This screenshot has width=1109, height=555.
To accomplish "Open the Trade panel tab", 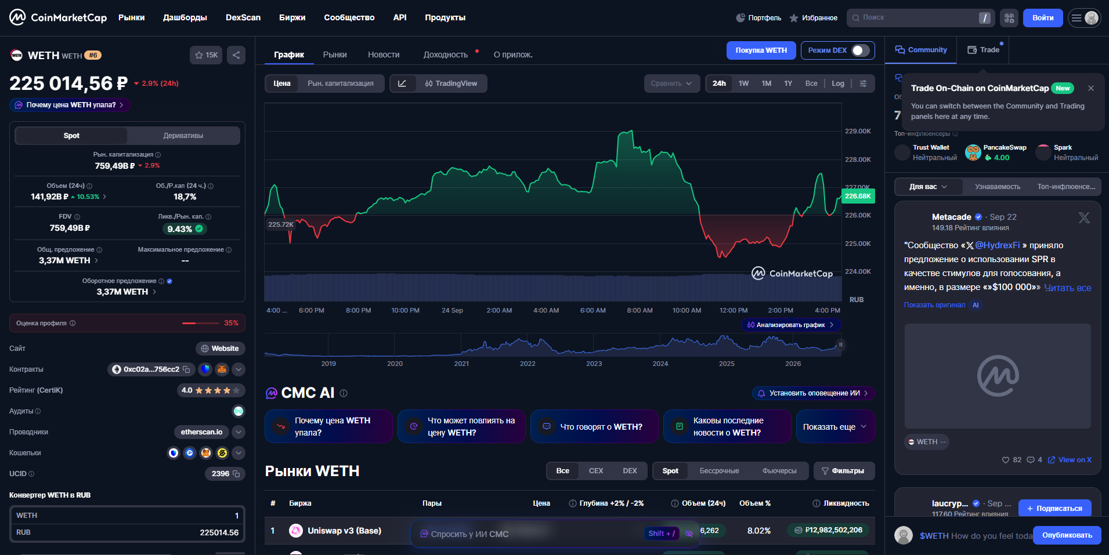I will [984, 50].
